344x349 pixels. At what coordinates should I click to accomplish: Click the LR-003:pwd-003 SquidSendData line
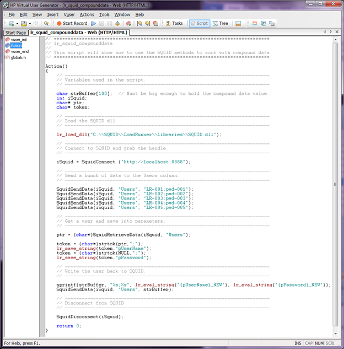125,198
